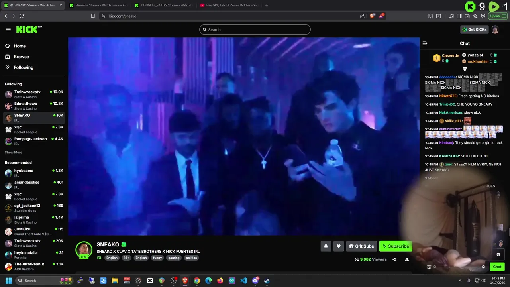Screen dimensions: 510x287
Task: Open the Kick hamburger sidebar menu
Action: click(8, 29)
